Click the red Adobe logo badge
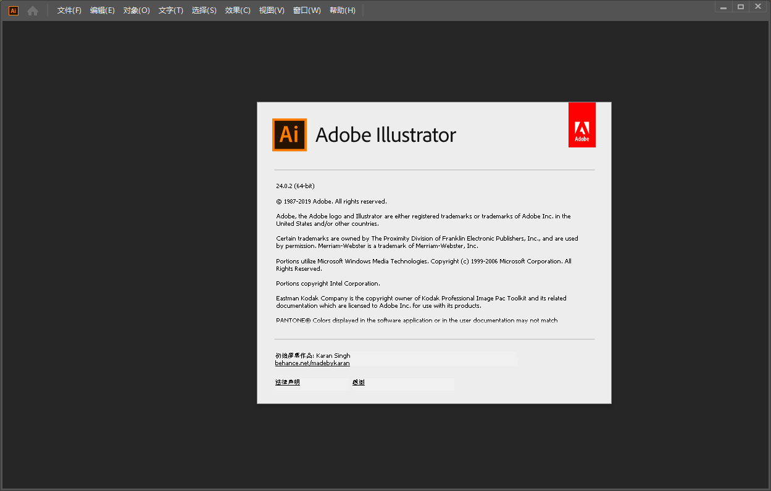The width and height of the screenshot is (771, 491). tap(582, 125)
